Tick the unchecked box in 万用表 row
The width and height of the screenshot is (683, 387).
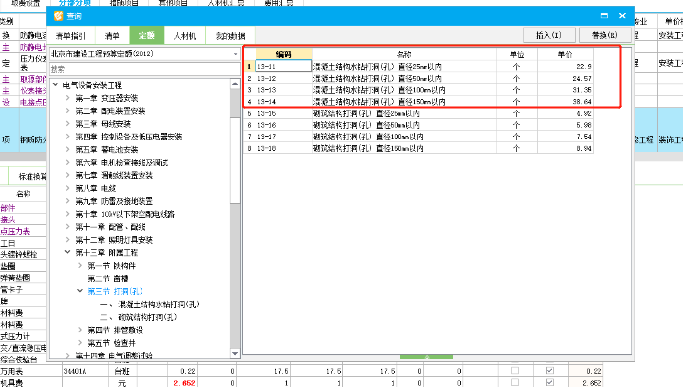click(515, 371)
